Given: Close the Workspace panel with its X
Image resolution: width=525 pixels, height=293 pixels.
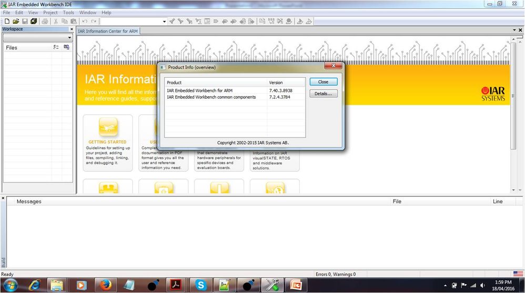Looking at the screenshot, I should (72, 29).
